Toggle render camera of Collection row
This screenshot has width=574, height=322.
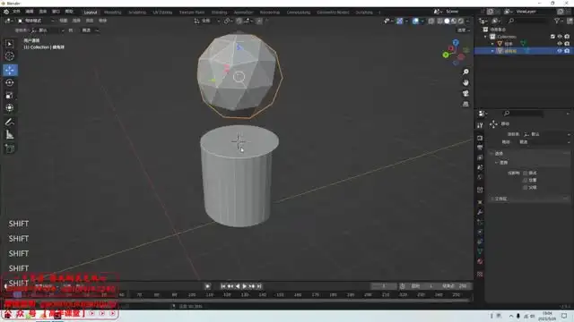point(567,37)
